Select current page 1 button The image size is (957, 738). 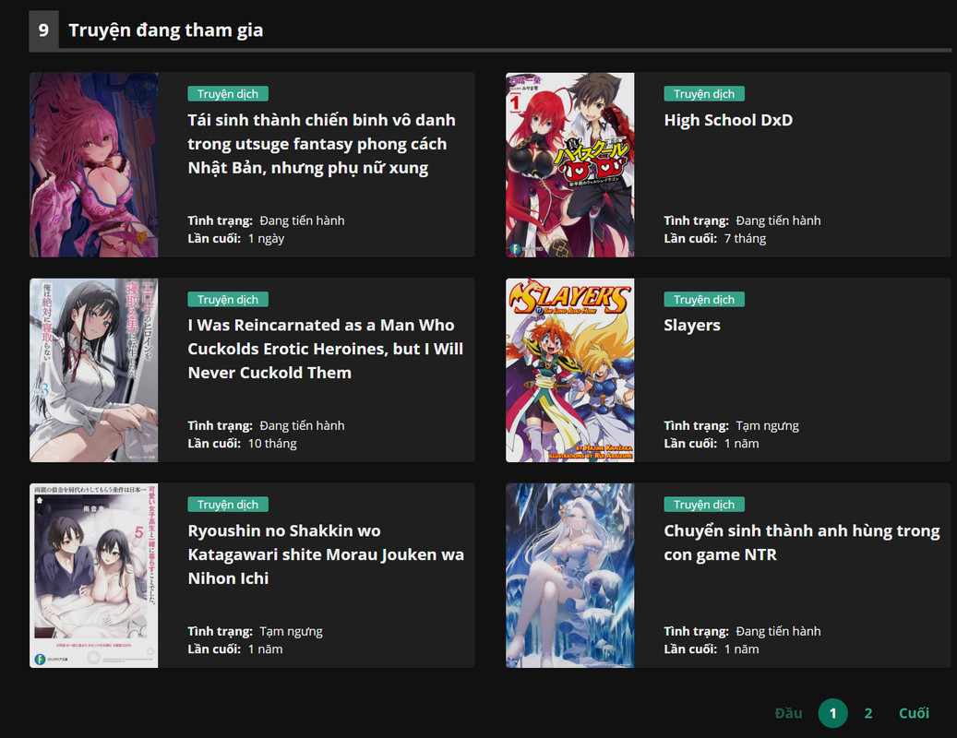point(832,713)
